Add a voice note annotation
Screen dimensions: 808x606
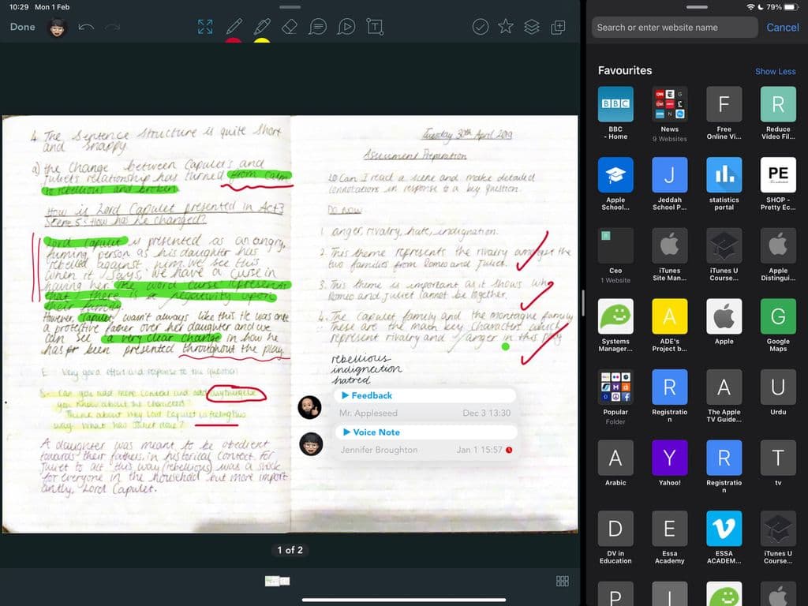tap(346, 27)
